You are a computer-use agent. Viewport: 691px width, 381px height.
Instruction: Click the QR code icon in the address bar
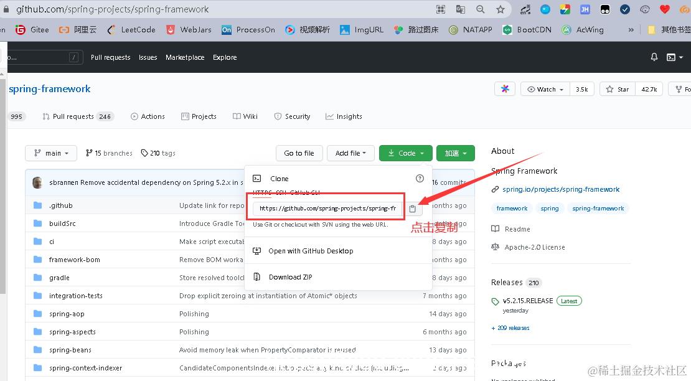[x=441, y=9]
